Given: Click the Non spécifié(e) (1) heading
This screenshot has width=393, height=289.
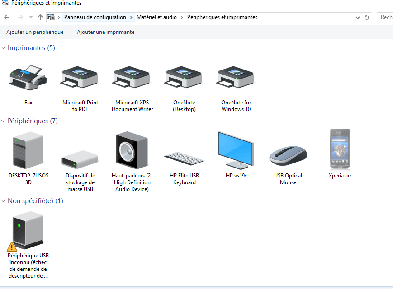Looking at the screenshot, I should click(35, 200).
